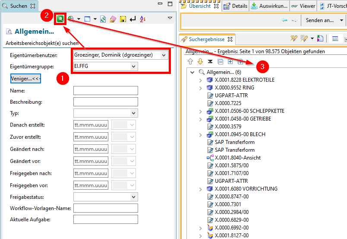Click the yellow down arrow for next results page
This screenshot has width=347, height=239.
[x=200, y=61]
